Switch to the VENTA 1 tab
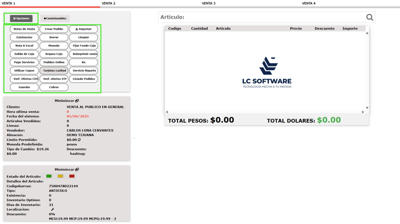400x224 pixels. click(x=8, y=3)
